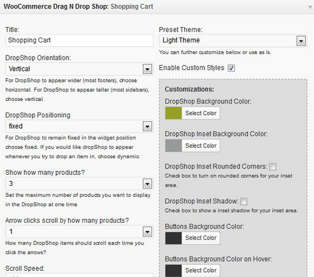
Task: Click the Buttons Background Color on Hover swatch
Action: pos(174,271)
